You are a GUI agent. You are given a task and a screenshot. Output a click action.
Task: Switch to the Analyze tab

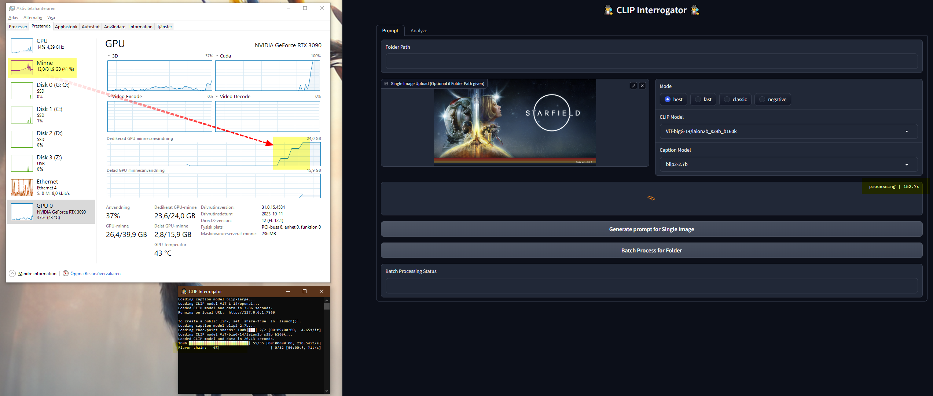(x=419, y=31)
